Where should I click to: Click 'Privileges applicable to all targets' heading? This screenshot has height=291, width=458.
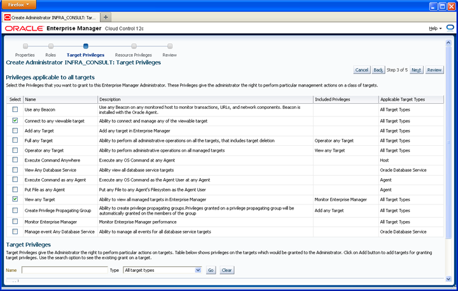tap(50, 77)
